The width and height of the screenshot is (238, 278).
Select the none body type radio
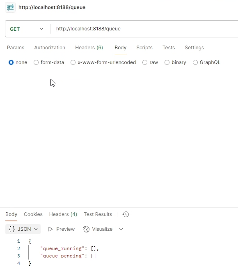pyautogui.click(x=11, y=62)
